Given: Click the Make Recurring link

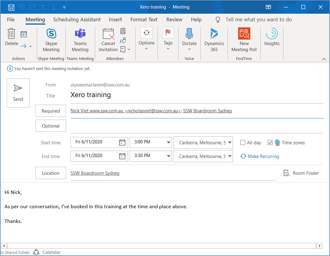Looking at the screenshot, I should tap(263, 156).
